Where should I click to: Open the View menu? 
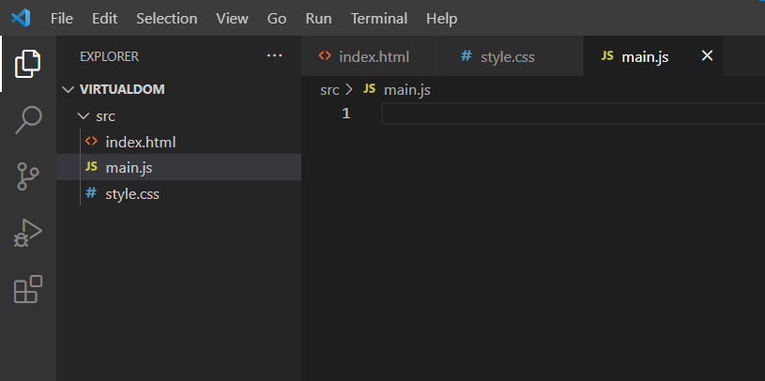tap(232, 19)
